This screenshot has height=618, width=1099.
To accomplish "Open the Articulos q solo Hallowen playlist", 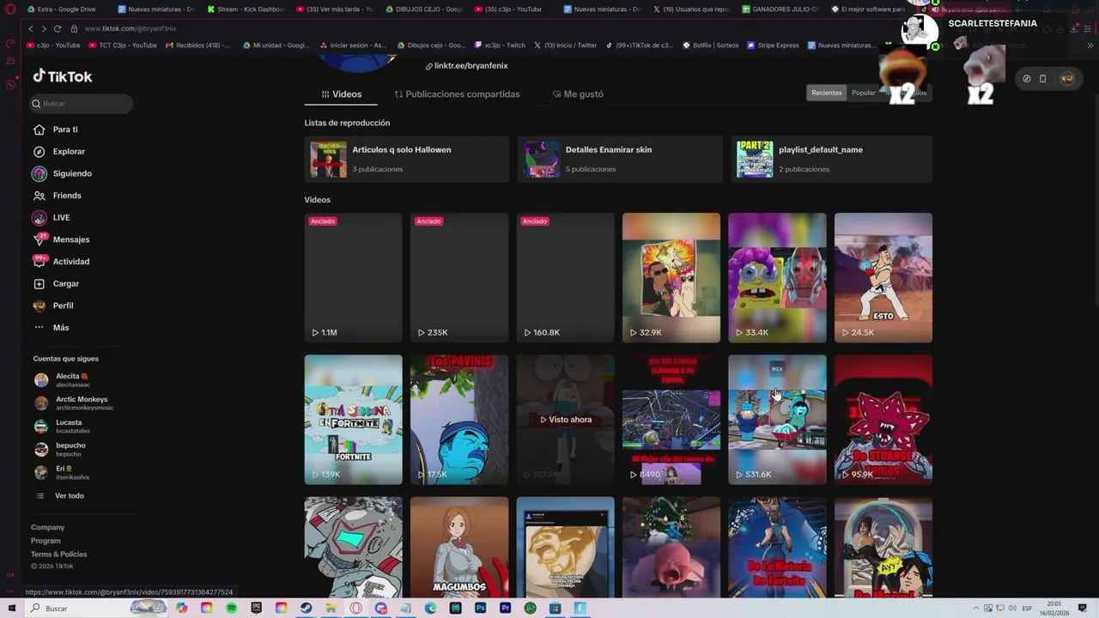I will [407, 159].
